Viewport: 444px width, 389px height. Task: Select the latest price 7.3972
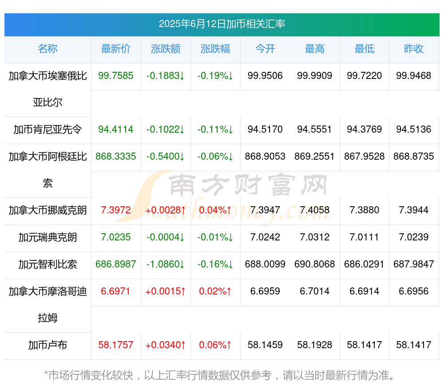click(x=116, y=210)
